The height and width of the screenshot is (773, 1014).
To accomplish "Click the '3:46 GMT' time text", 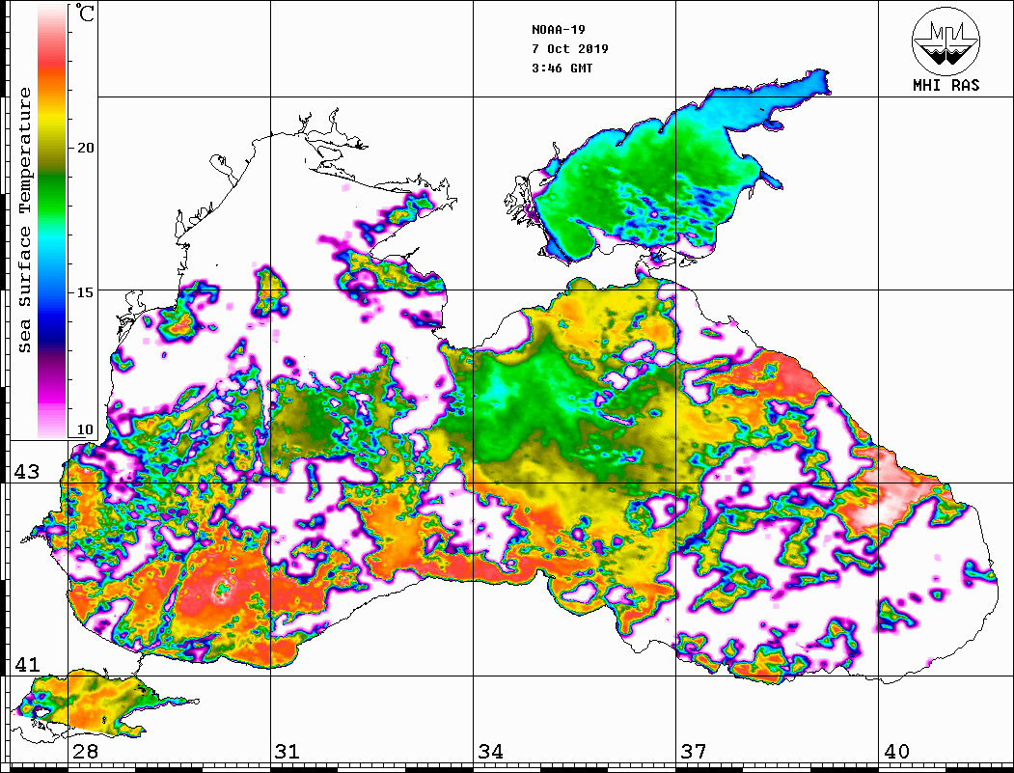I will (562, 69).
